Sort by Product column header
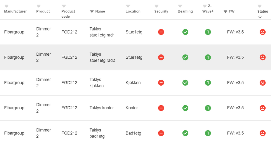The height and width of the screenshot is (145, 271). click(x=43, y=11)
